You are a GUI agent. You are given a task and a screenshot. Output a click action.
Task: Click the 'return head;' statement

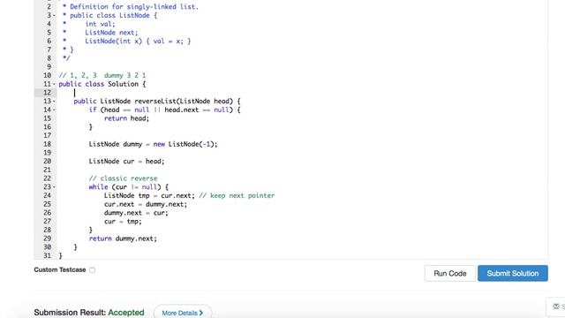(126, 118)
